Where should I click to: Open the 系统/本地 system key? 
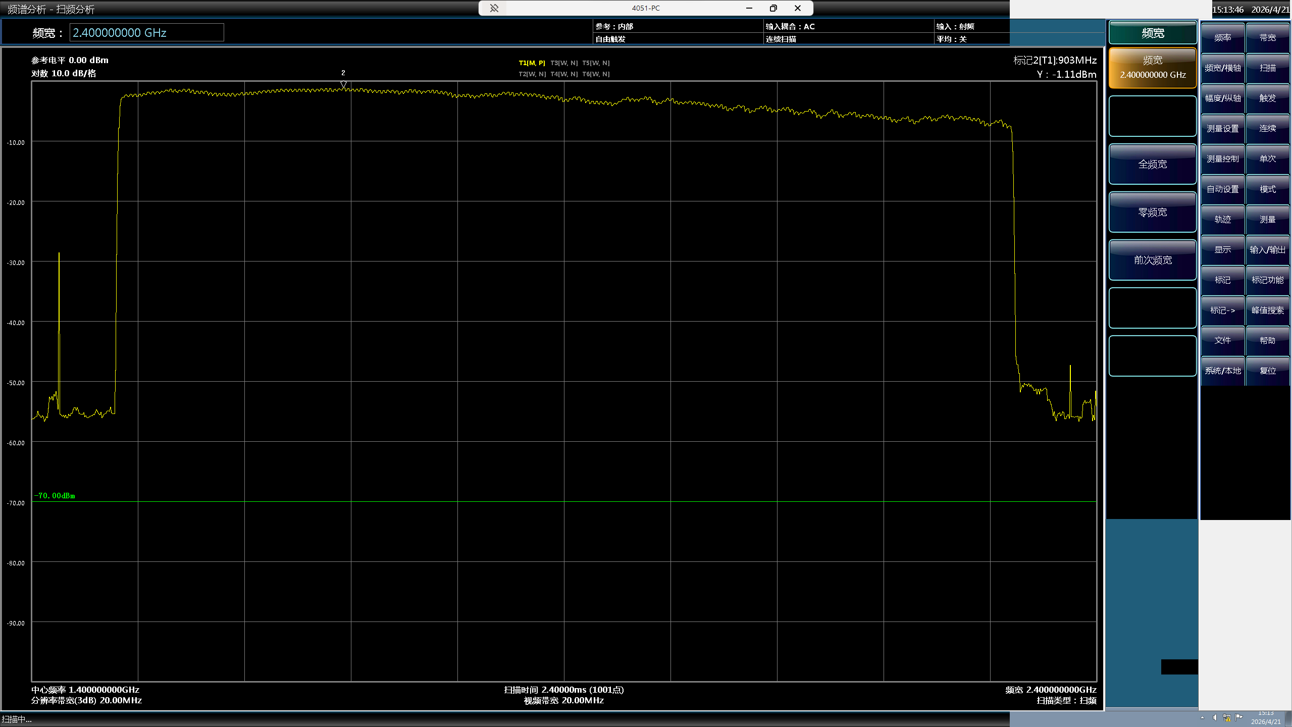1222,371
